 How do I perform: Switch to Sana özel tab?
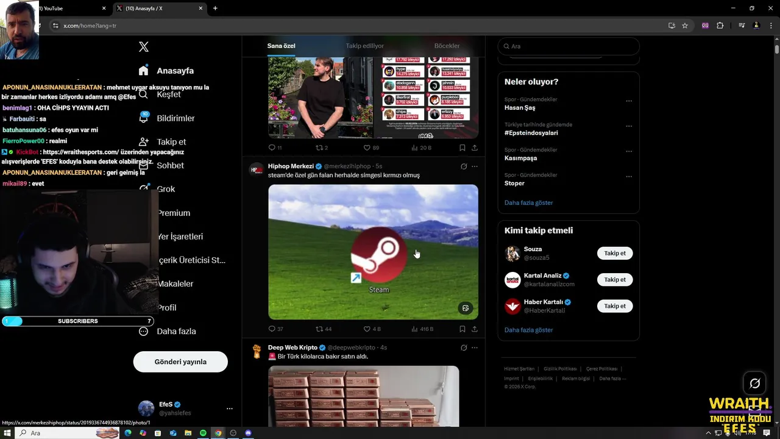point(281,46)
